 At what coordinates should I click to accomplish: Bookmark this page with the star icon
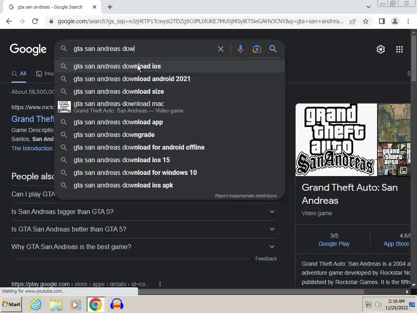click(x=366, y=21)
